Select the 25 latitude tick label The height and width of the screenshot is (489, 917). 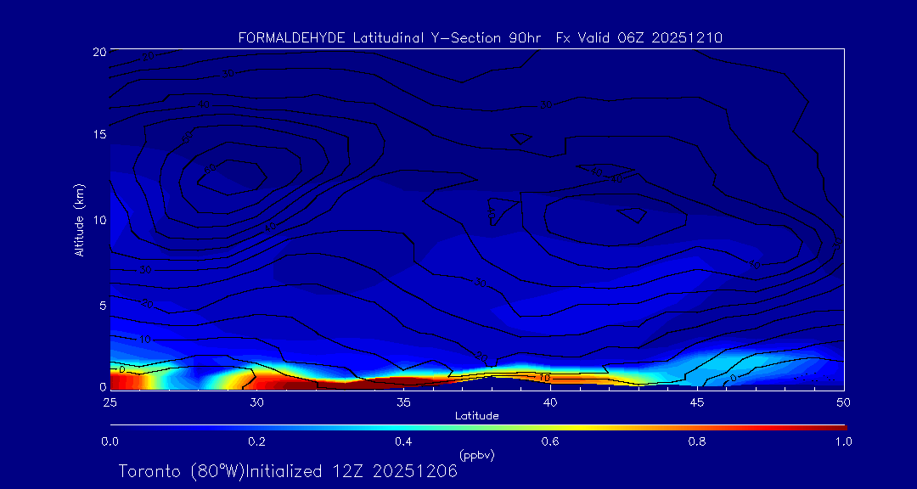pyautogui.click(x=110, y=402)
